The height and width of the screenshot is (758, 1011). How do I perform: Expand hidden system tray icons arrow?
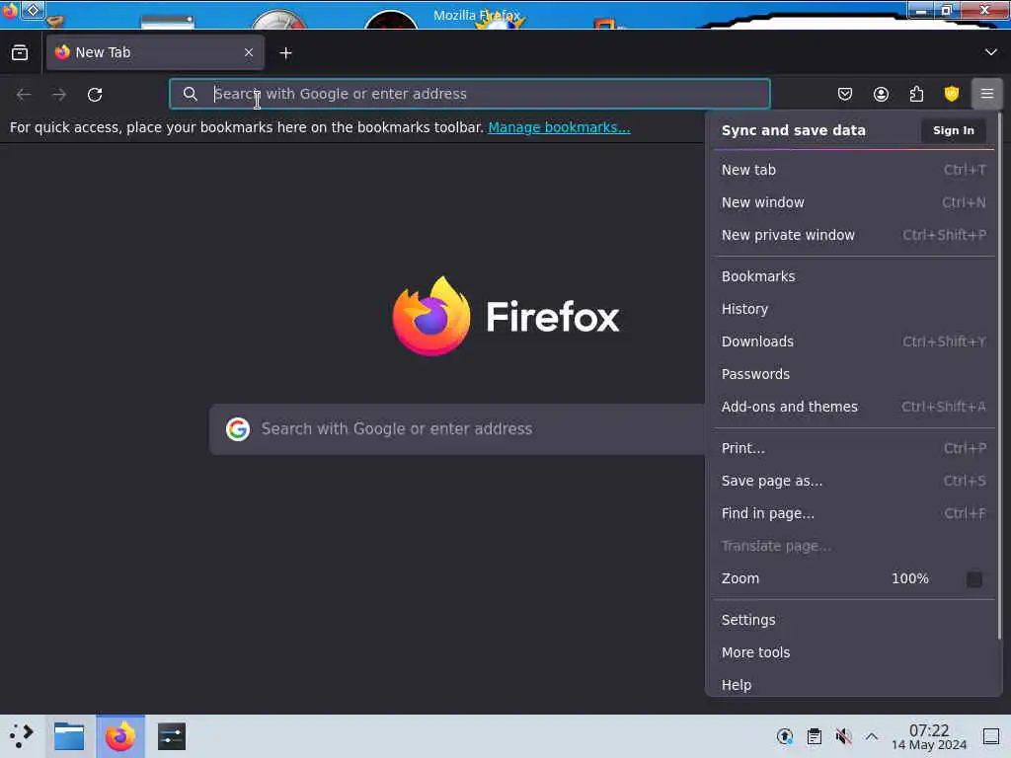tap(872, 736)
